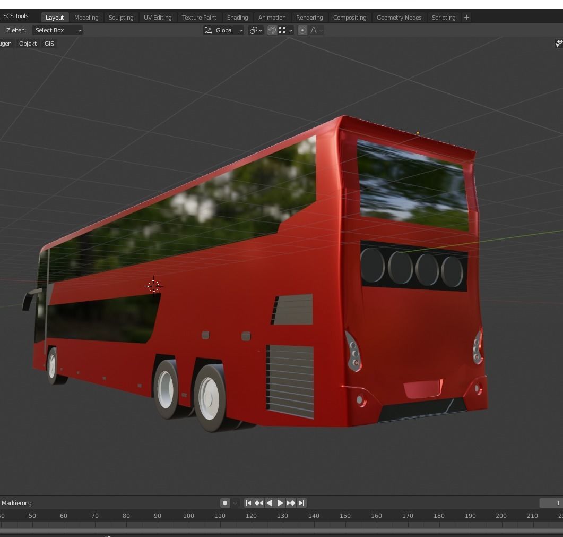Open the Select Box drag mode dropdown
This screenshot has width=563, height=537.
coord(57,30)
